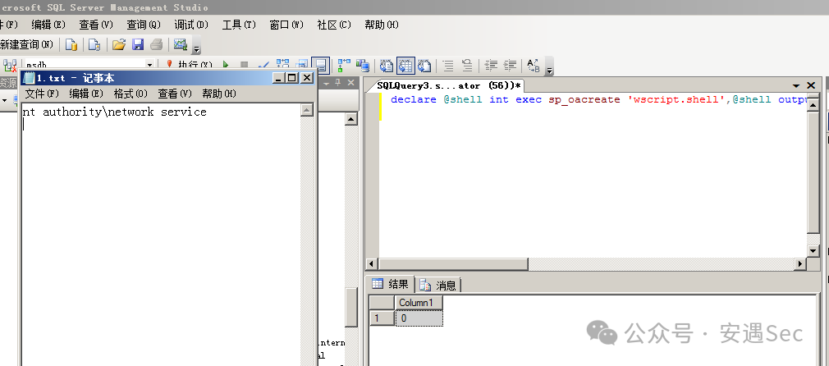
Task: Click the open file folder icon
Action: coord(119,45)
